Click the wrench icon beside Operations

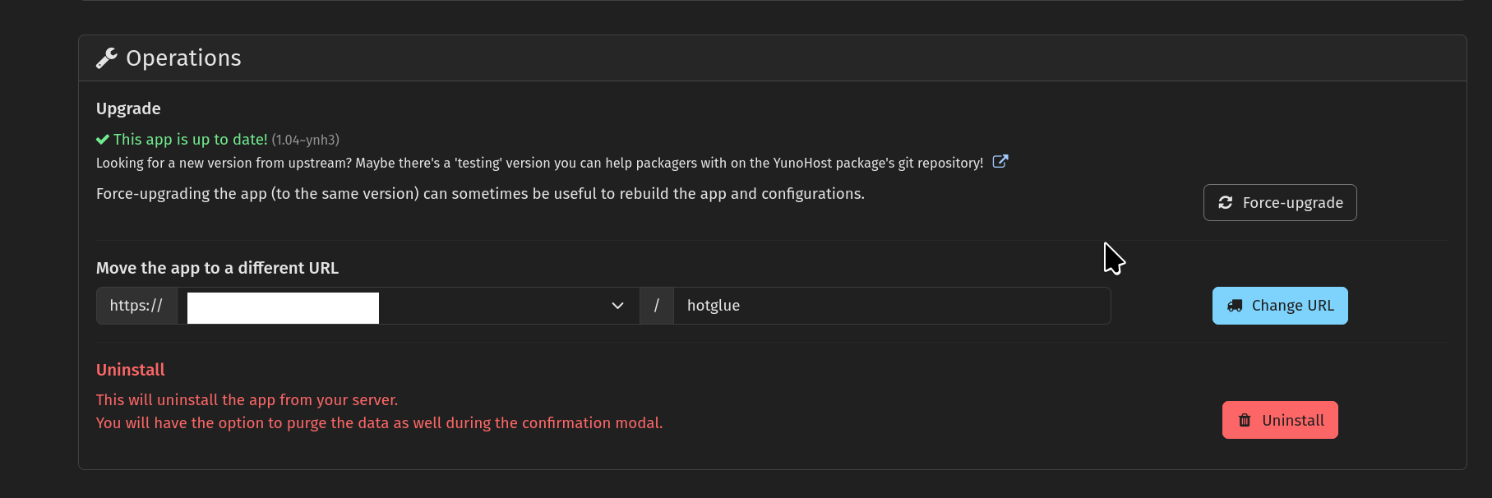click(x=107, y=58)
